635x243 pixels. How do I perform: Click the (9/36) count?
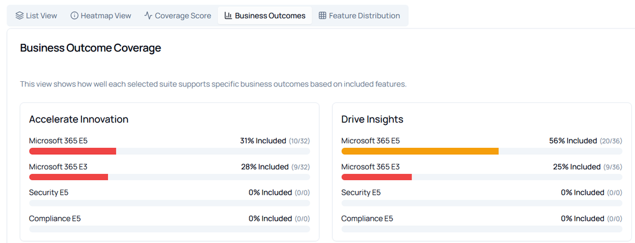pos(612,167)
